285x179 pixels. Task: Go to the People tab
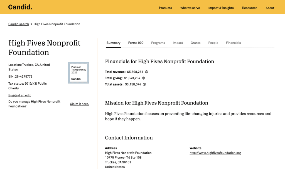[x=213, y=43]
